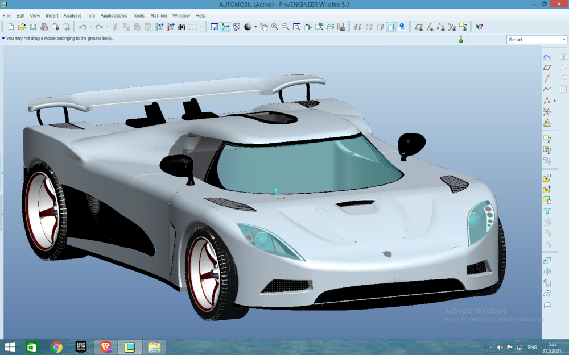Image resolution: width=569 pixels, height=355 pixels.
Task: Expand the Redo history dropdown arrow
Action: pyautogui.click(x=107, y=27)
